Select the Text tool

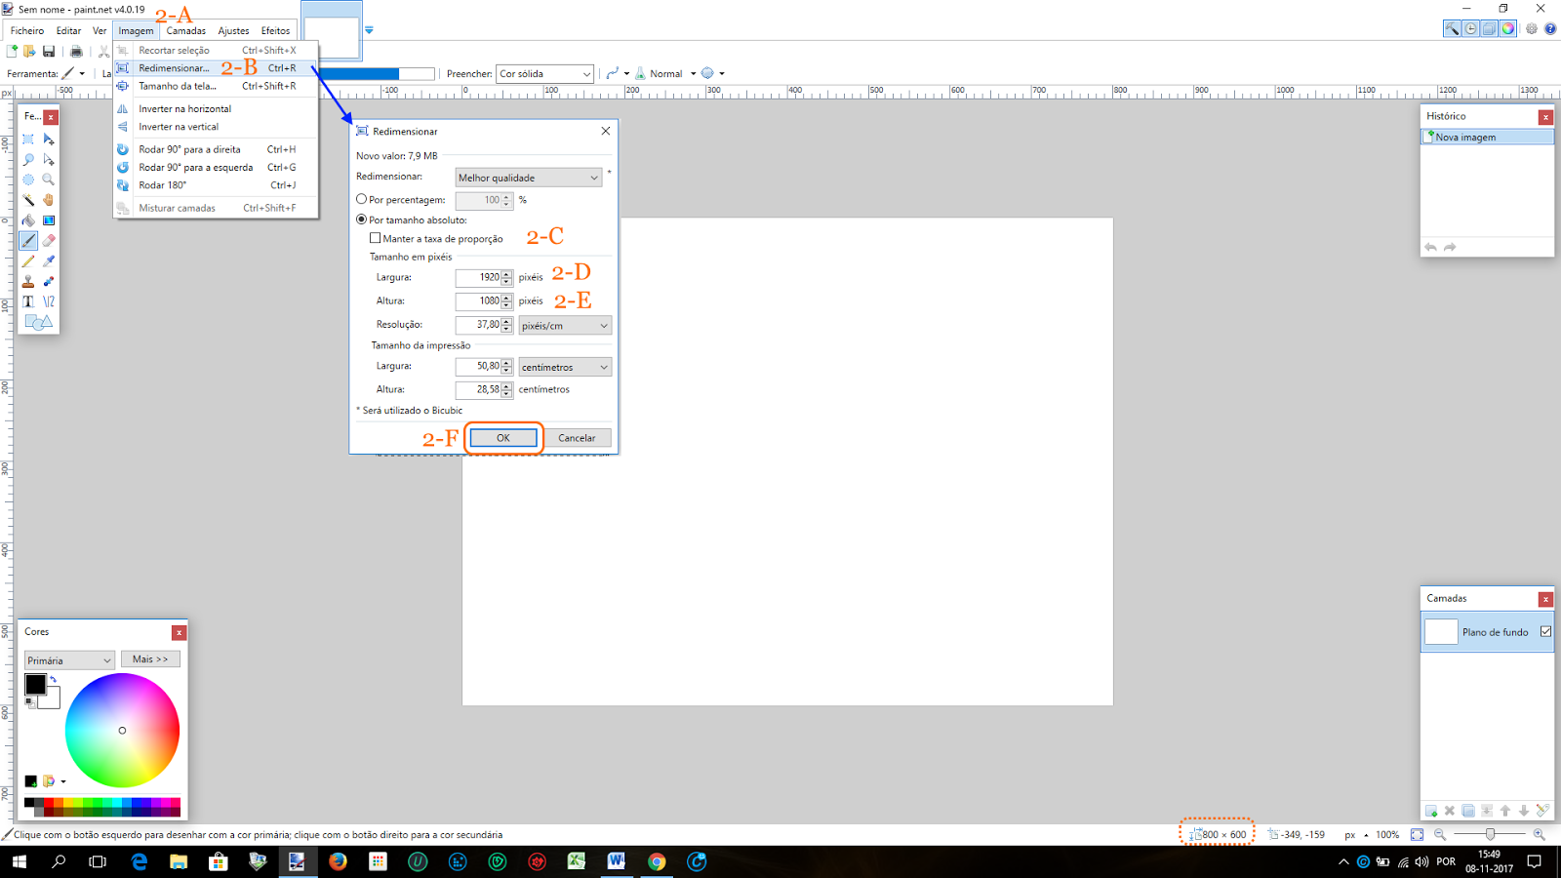click(x=28, y=301)
